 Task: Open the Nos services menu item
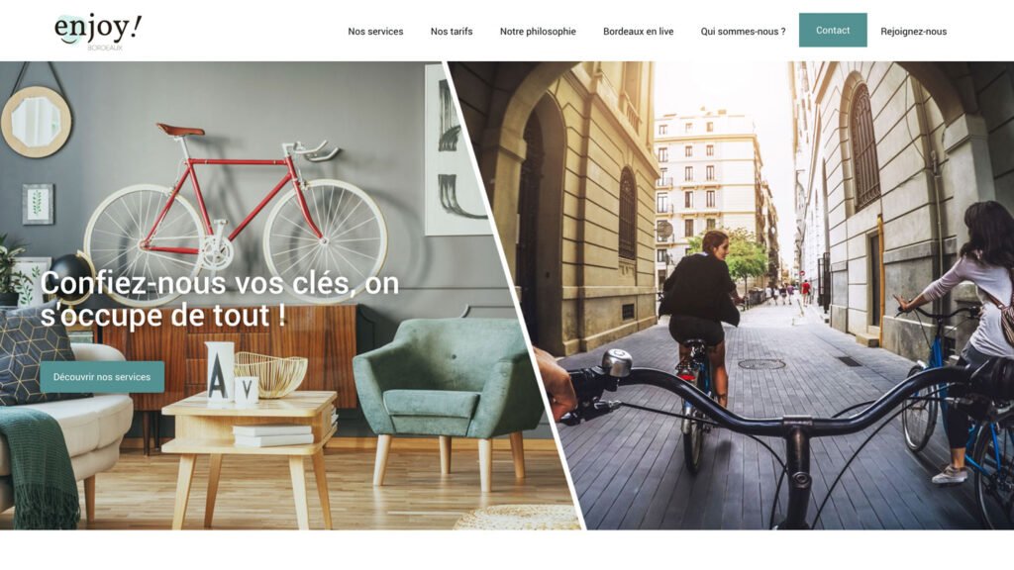(x=375, y=31)
